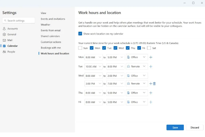Add another time slot for Monday

tap(151, 57)
